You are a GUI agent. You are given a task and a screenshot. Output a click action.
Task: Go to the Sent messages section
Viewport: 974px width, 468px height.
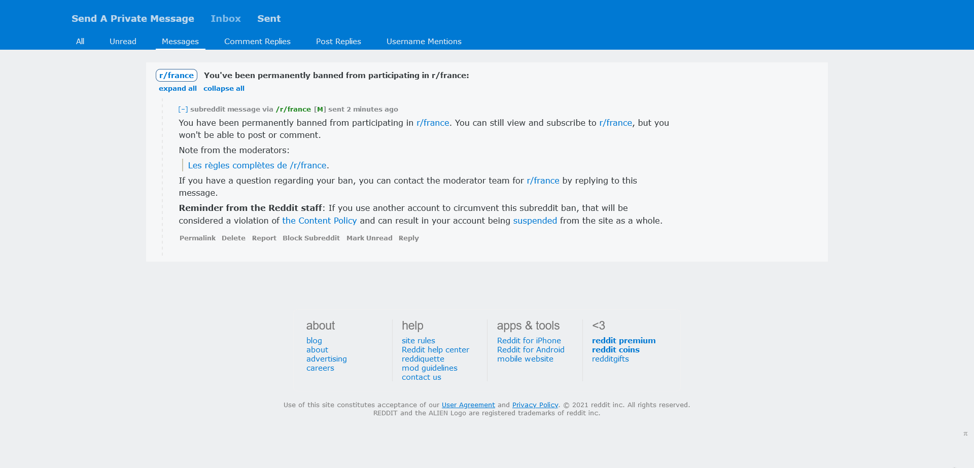pos(268,19)
